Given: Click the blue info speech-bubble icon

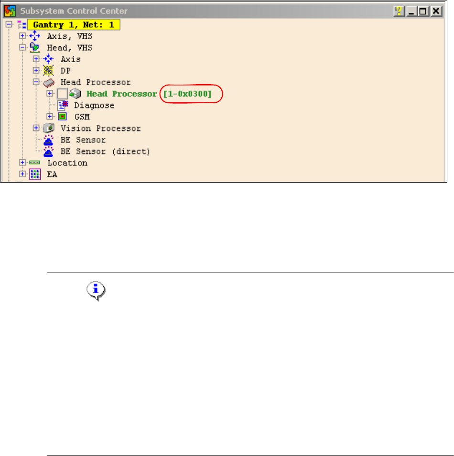Looking at the screenshot, I should coord(96,291).
